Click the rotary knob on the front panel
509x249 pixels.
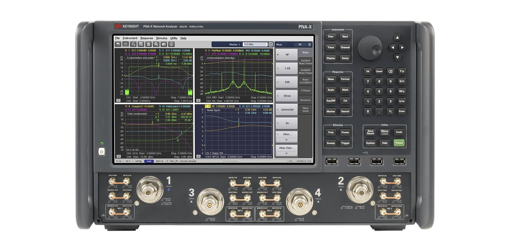click(x=370, y=48)
